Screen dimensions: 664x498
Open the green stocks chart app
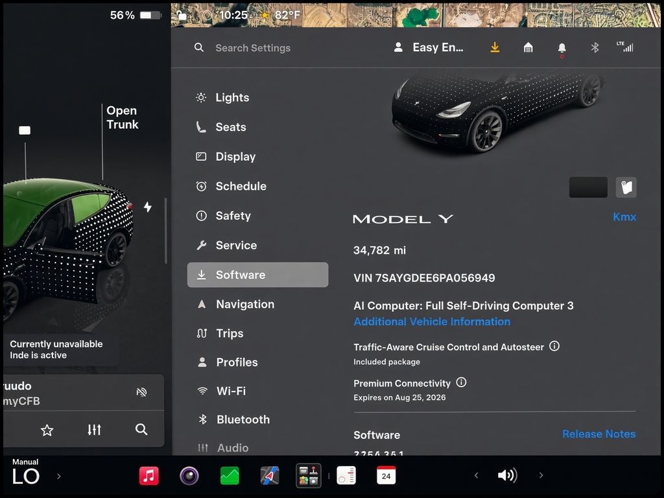click(x=230, y=475)
